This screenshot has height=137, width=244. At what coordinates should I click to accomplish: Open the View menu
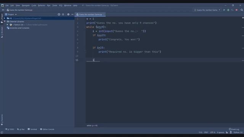[x=18, y=5]
